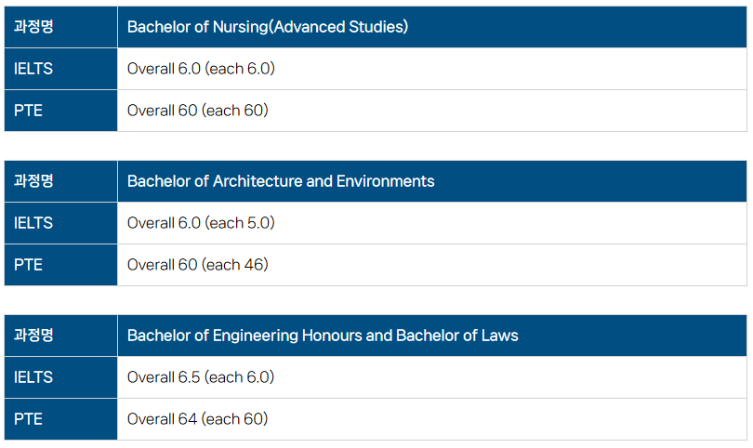This screenshot has width=753, height=448.
Task: Click the '(Advanced Studies)' text in Nursing header
Action: [338, 27]
